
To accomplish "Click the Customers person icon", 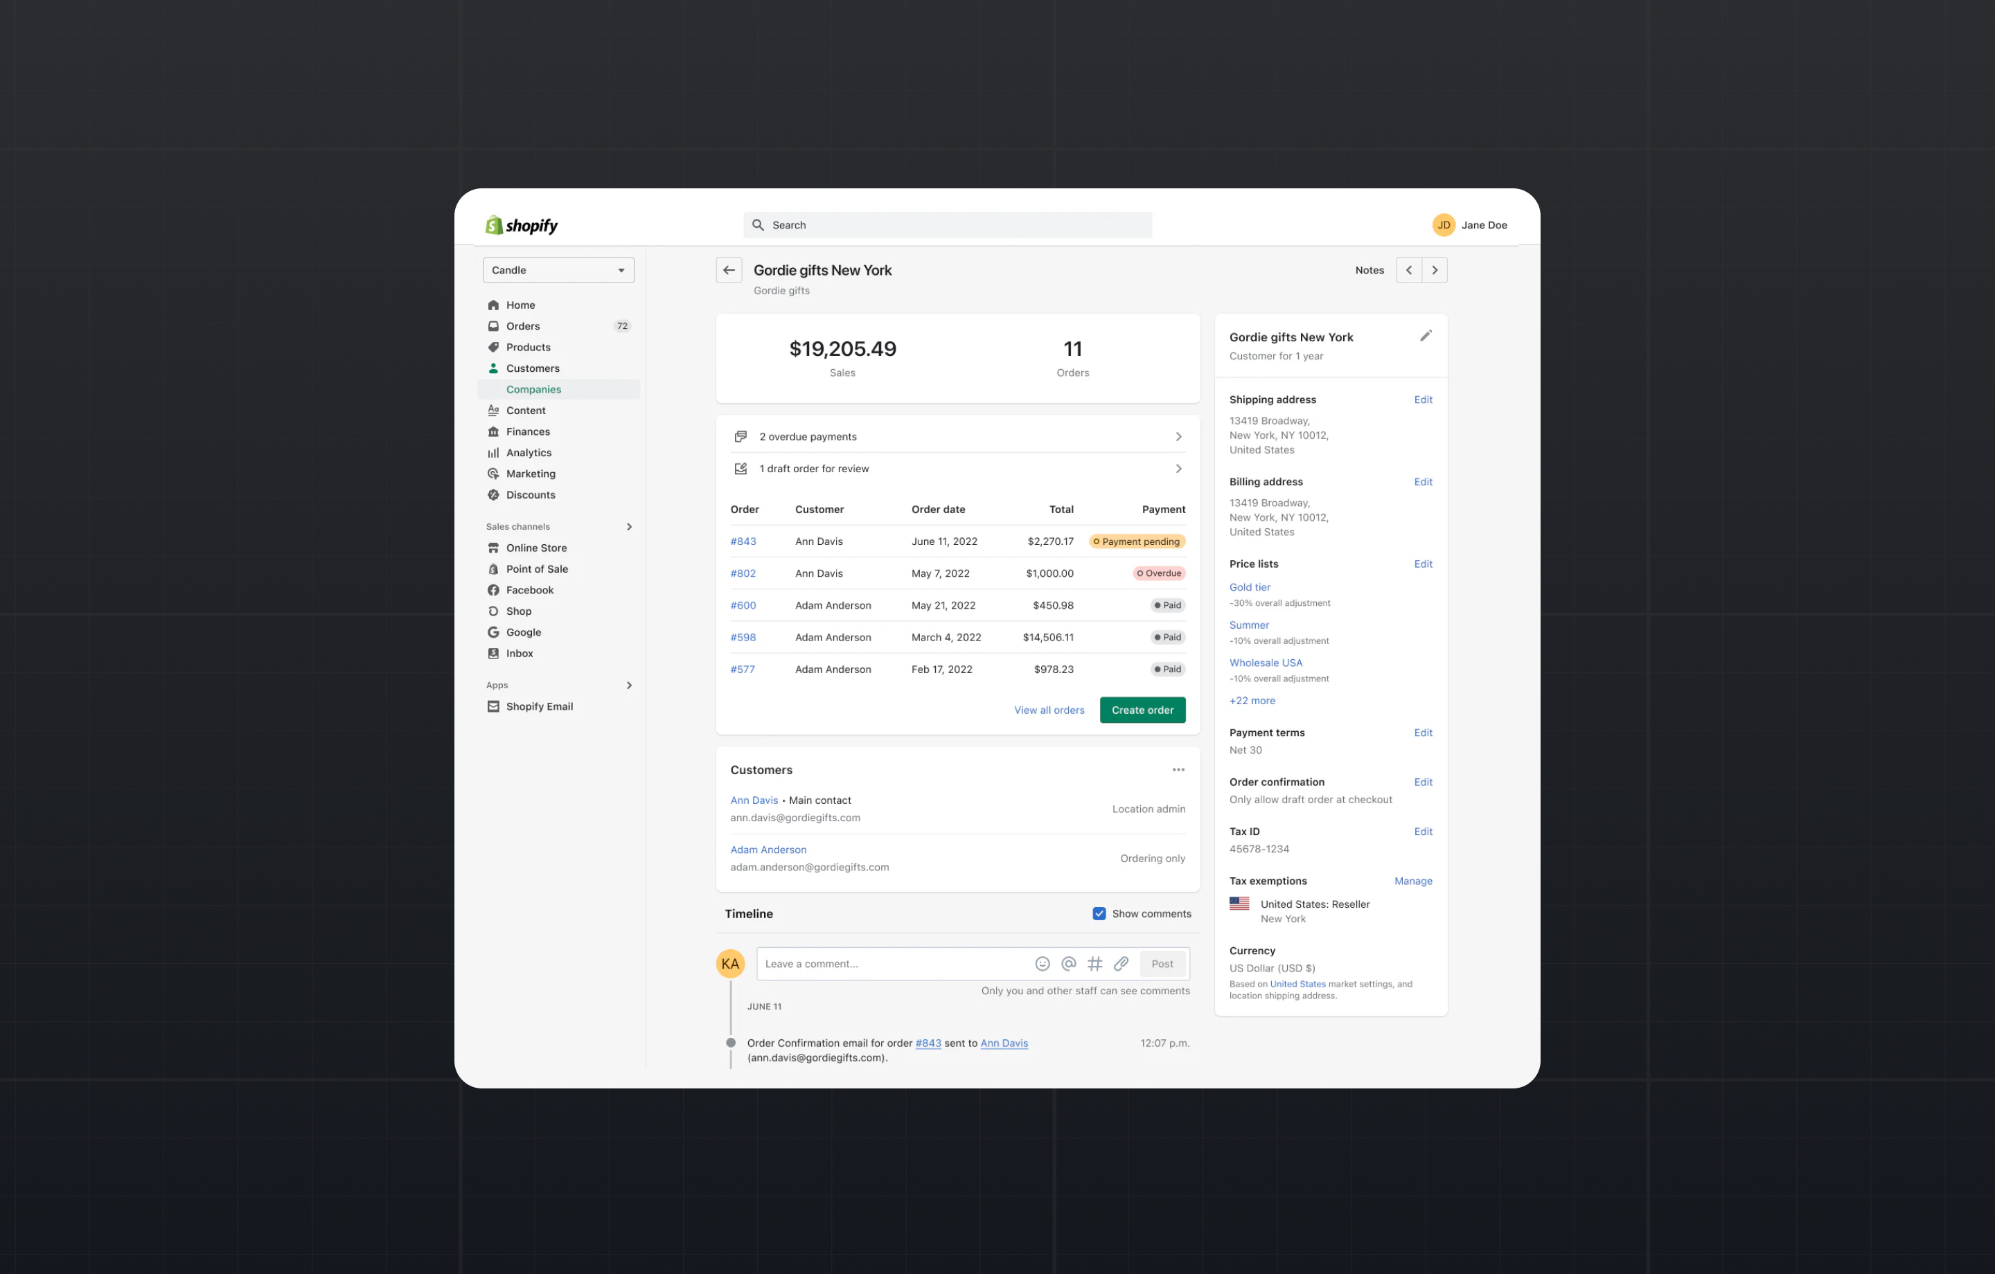I will pos(493,368).
